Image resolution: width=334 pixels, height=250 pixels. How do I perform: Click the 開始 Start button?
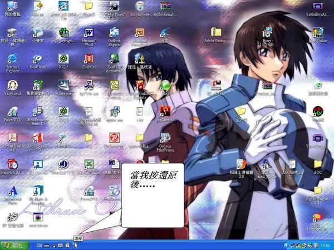[14, 246]
